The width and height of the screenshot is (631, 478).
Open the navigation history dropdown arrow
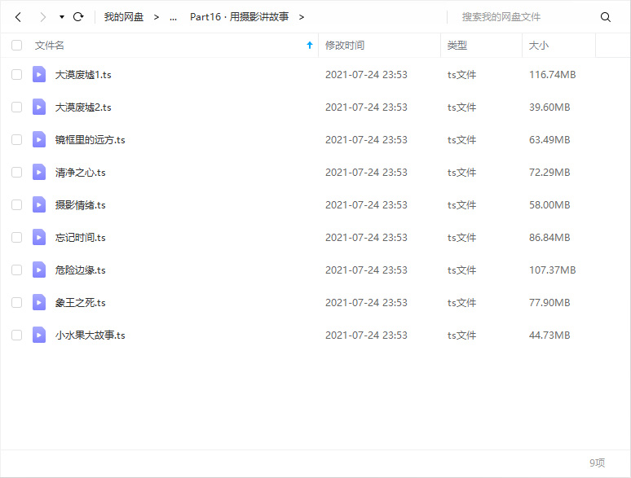pyautogui.click(x=62, y=17)
